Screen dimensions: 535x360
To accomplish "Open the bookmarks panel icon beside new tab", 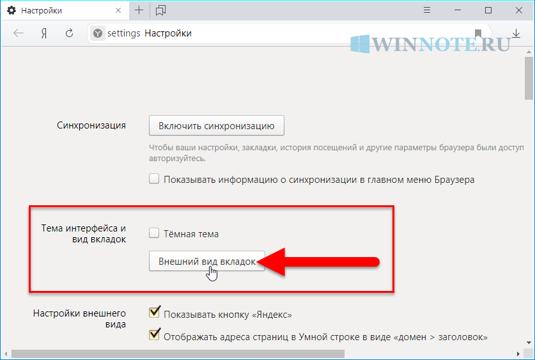I will point(160,11).
